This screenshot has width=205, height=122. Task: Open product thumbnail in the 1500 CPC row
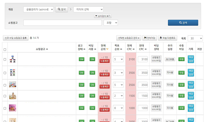coord(13,96)
